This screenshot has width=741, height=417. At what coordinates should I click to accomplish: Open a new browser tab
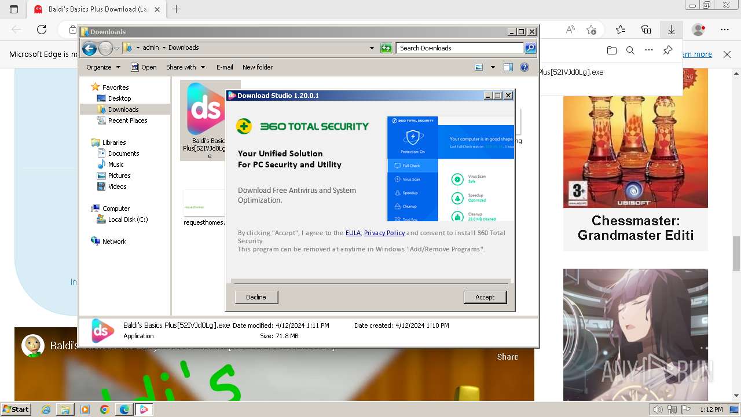tap(177, 9)
